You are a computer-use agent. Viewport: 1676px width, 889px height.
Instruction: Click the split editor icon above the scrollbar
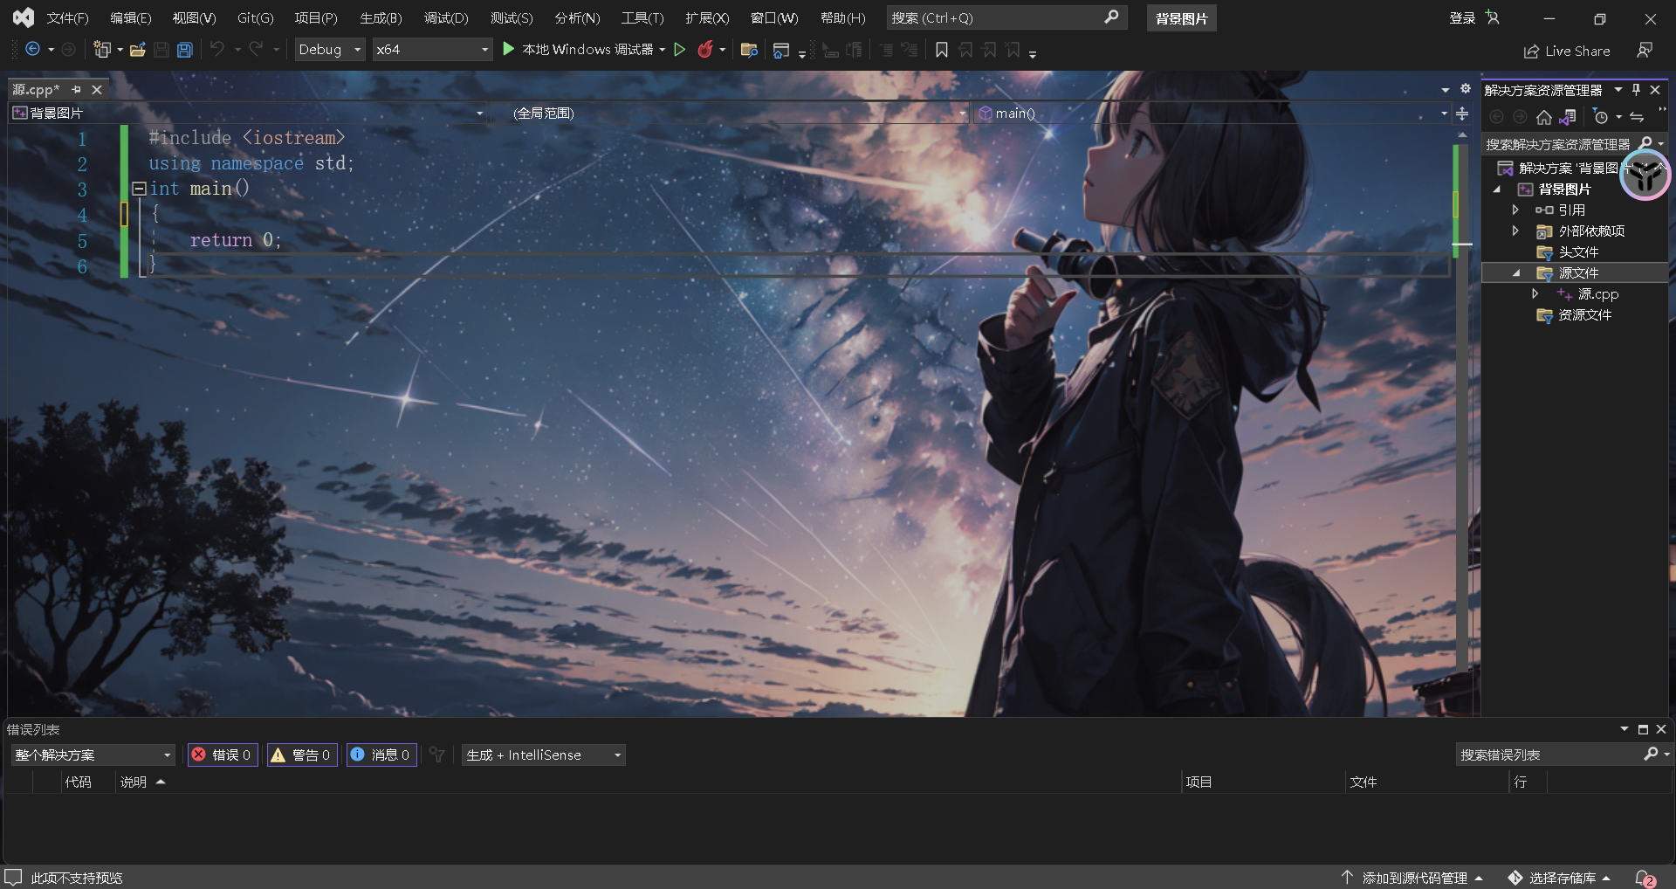click(1462, 114)
